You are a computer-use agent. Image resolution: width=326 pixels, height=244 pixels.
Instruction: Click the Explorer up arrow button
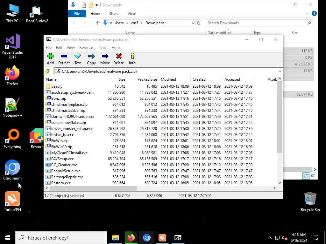click(97, 23)
